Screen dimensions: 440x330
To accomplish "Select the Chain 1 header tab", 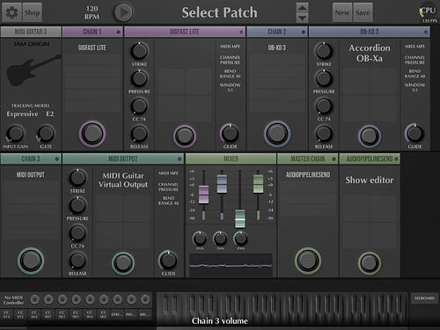I will coord(92,32).
